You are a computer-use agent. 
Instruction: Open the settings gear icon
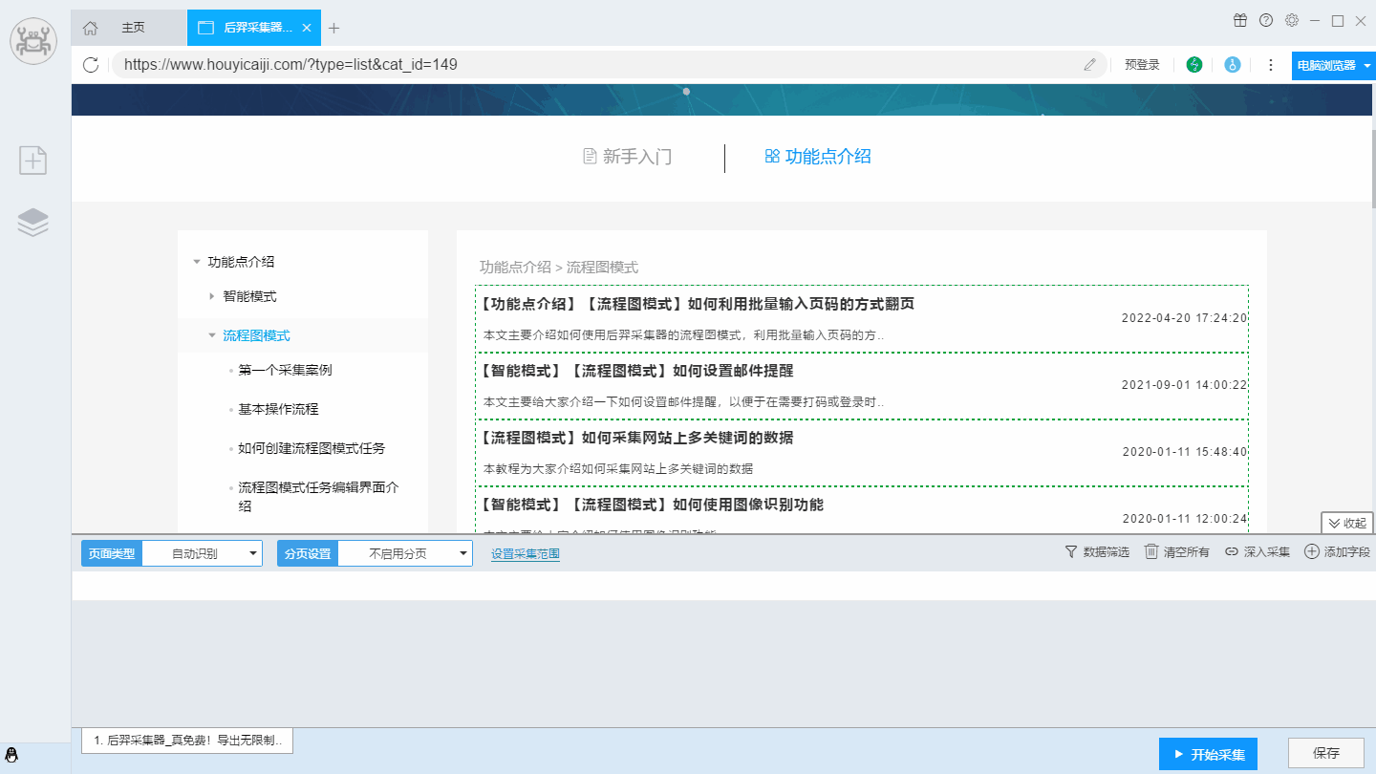click(1292, 20)
